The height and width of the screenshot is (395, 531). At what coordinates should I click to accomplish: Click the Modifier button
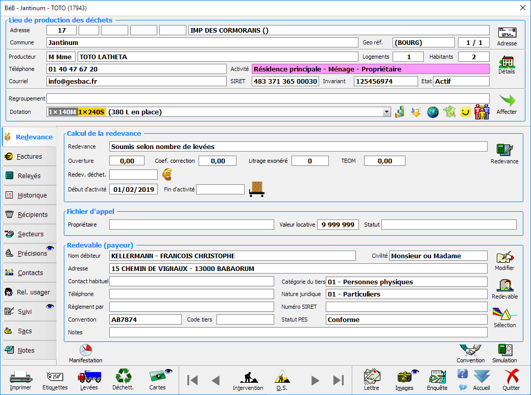(504, 258)
